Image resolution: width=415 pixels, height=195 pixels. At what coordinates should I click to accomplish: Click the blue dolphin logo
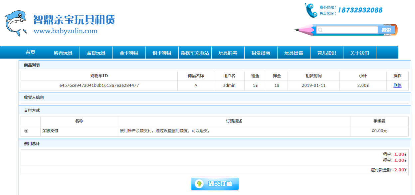(15, 23)
